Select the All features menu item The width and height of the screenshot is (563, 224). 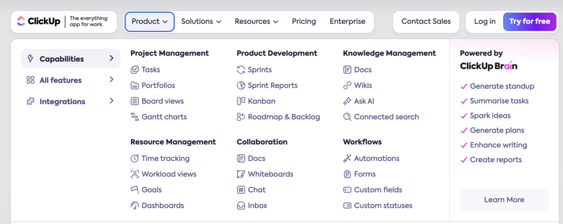point(70,80)
